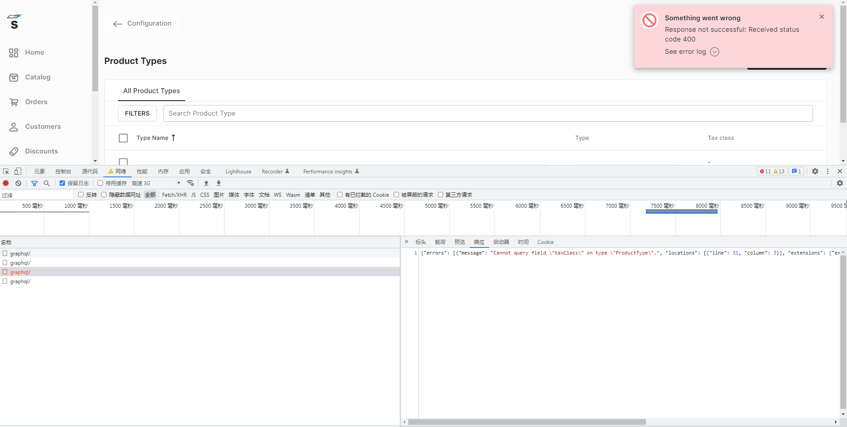Select the inspect element cursor tool

pos(5,171)
